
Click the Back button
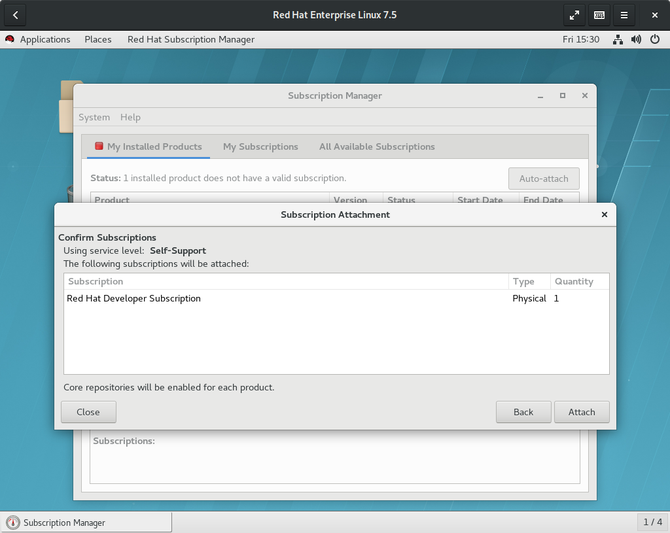(x=523, y=412)
